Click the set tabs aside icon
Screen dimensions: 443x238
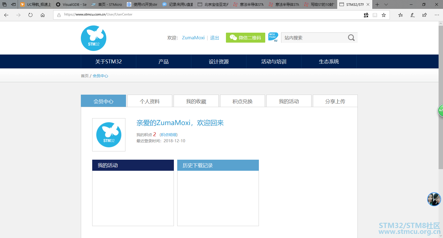point(13,4)
